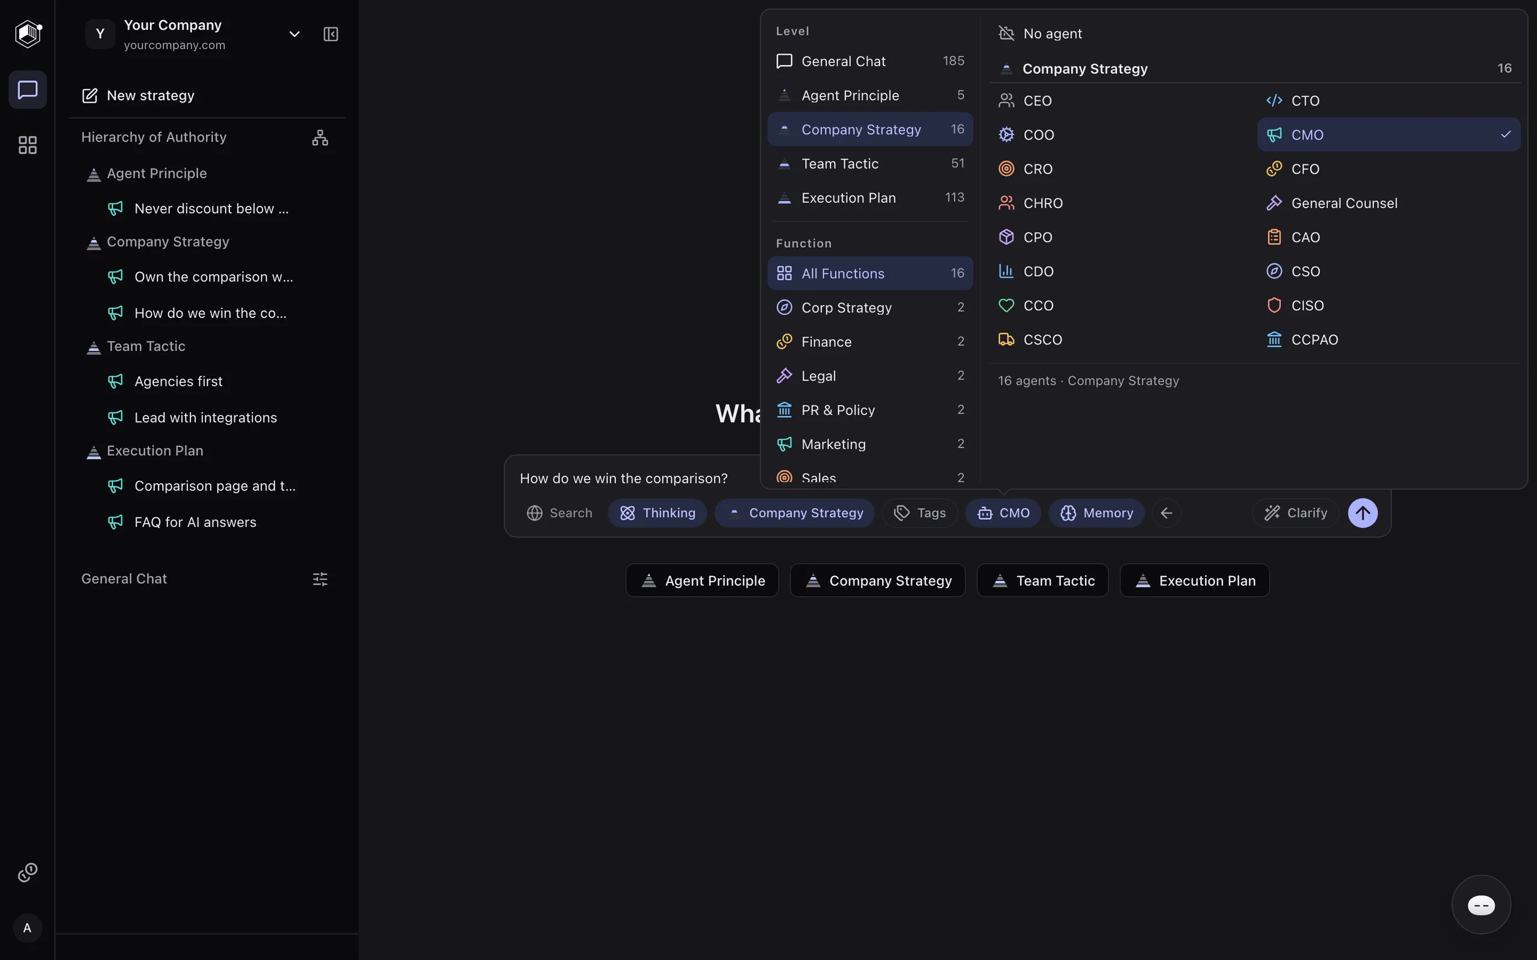
Task: Select Team Tactic in Level list
Action: [x=870, y=163]
